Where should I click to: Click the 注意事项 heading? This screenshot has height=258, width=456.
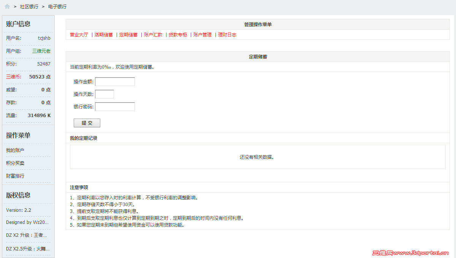(79, 188)
